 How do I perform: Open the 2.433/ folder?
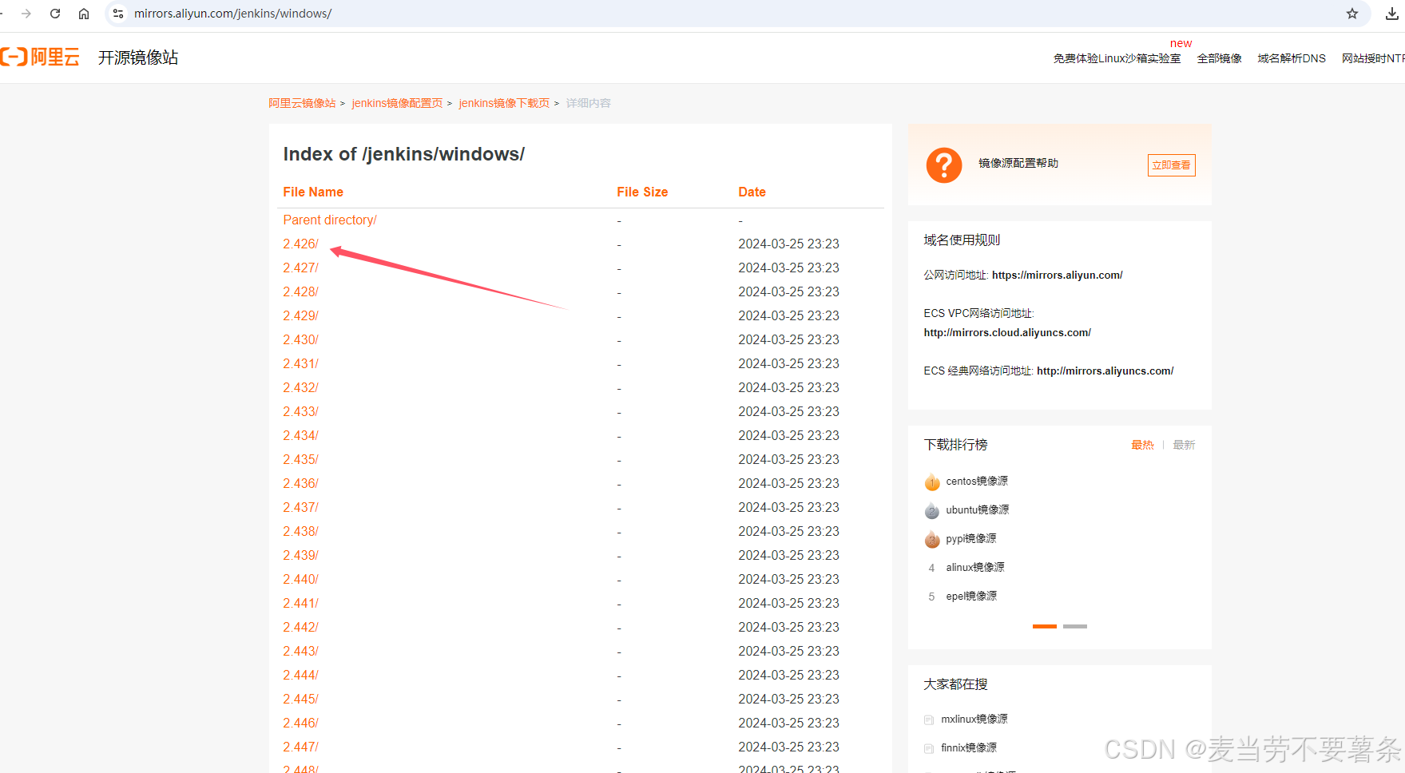click(300, 411)
